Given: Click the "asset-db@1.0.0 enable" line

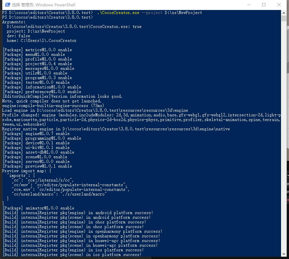Looking at the screenshot, I should coord(38,152).
